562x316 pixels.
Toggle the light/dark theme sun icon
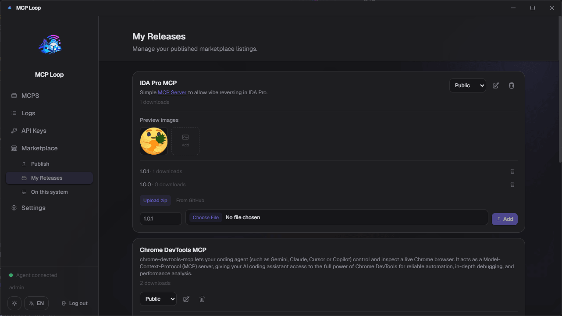pyautogui.click(x=14, y=303)
